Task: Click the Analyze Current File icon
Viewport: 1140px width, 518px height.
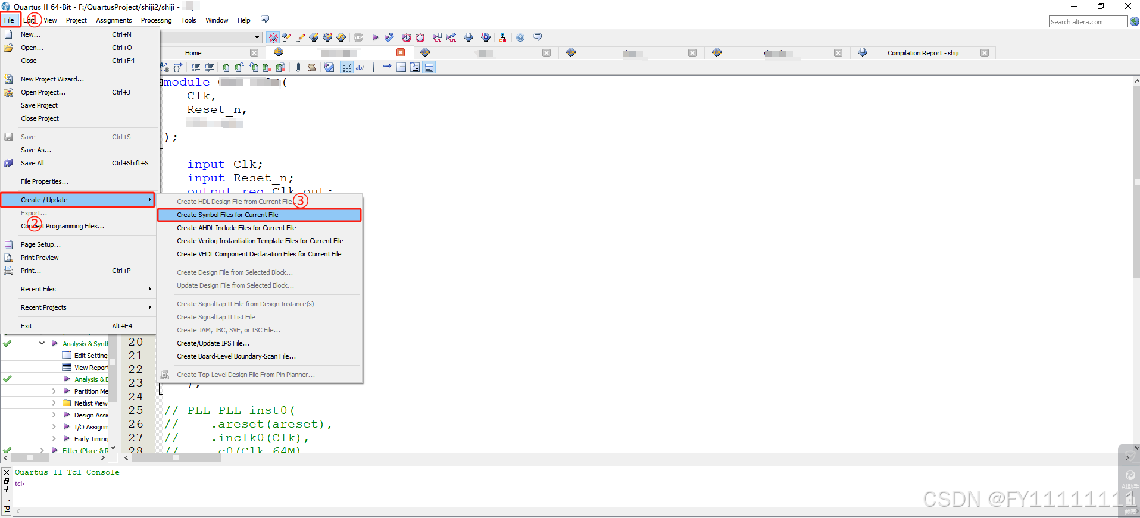Action: pos(329,68)
